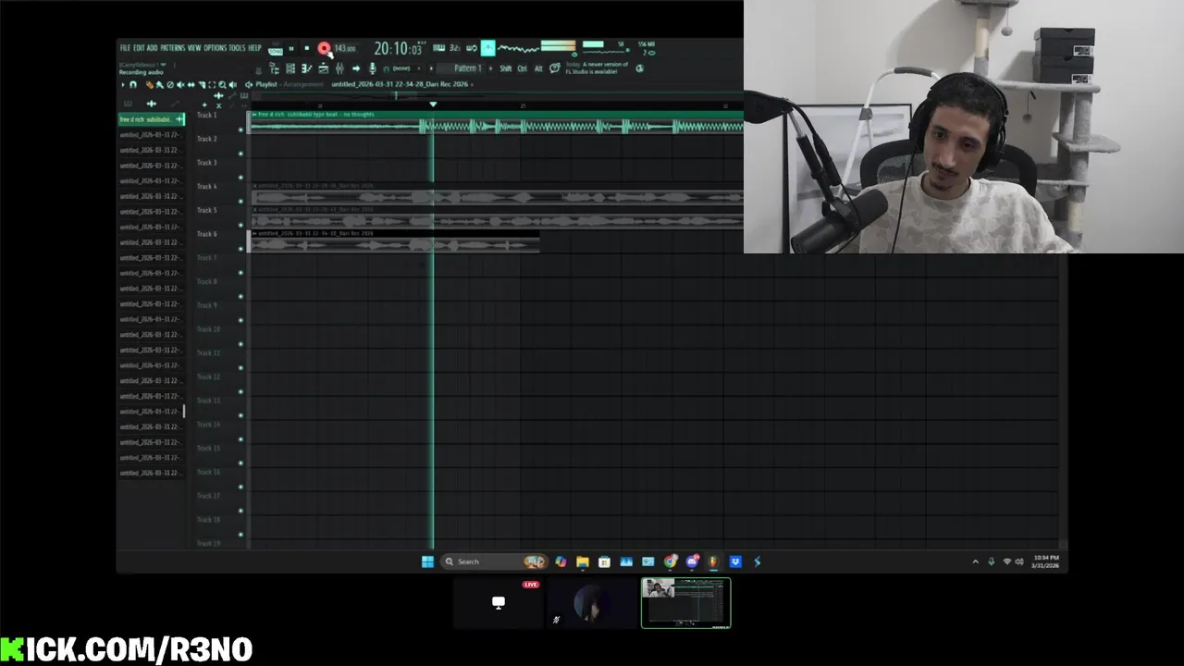Select the Zoom magnifier tool

(x=222, y=85)
